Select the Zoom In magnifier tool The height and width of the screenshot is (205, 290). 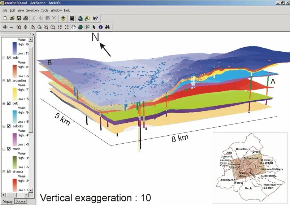click(46, 27)
